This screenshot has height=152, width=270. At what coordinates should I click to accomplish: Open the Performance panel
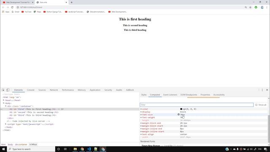pyautogui.click(x=68, y=90)
